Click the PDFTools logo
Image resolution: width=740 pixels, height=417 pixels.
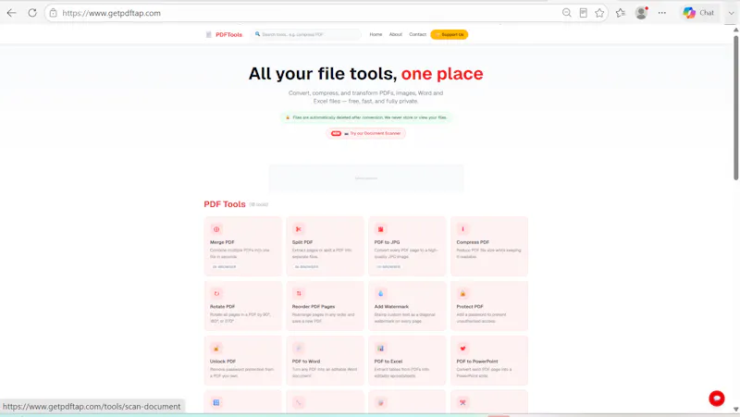(224, 34)
